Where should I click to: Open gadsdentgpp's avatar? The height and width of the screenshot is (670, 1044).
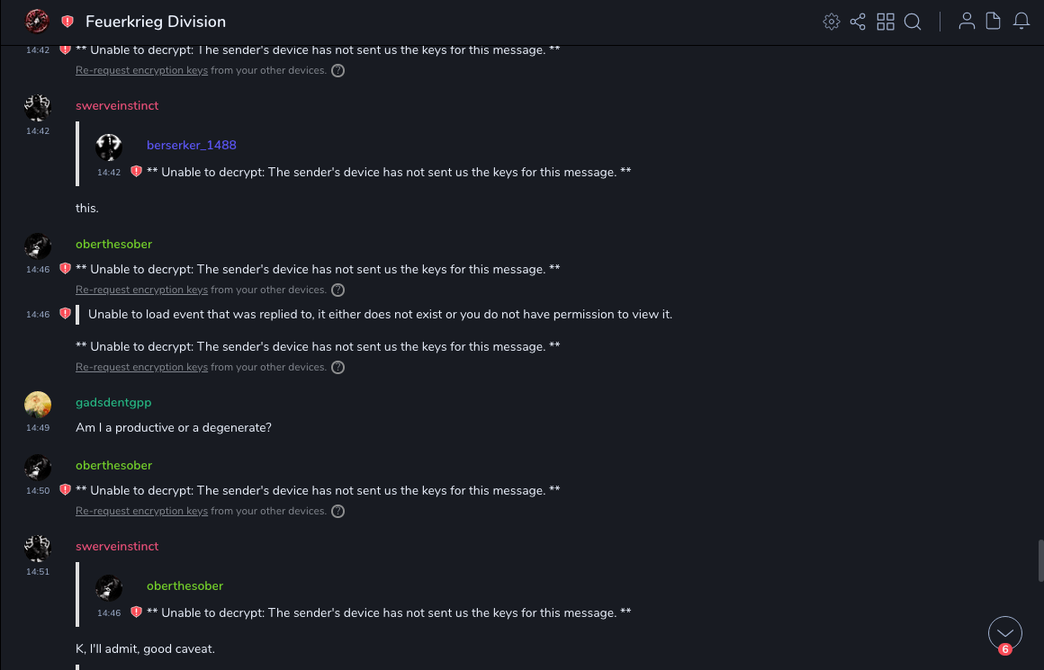click(37, 405)
